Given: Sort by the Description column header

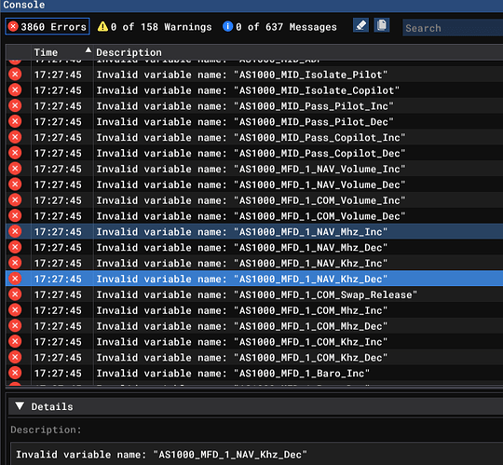Looking at the screenshot, I should pyautogui.click(x=129, y=52).
